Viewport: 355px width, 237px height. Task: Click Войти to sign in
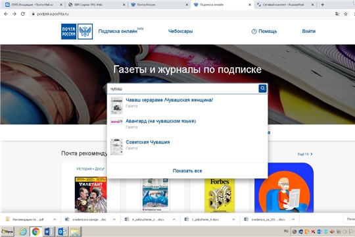pos(308,32)
